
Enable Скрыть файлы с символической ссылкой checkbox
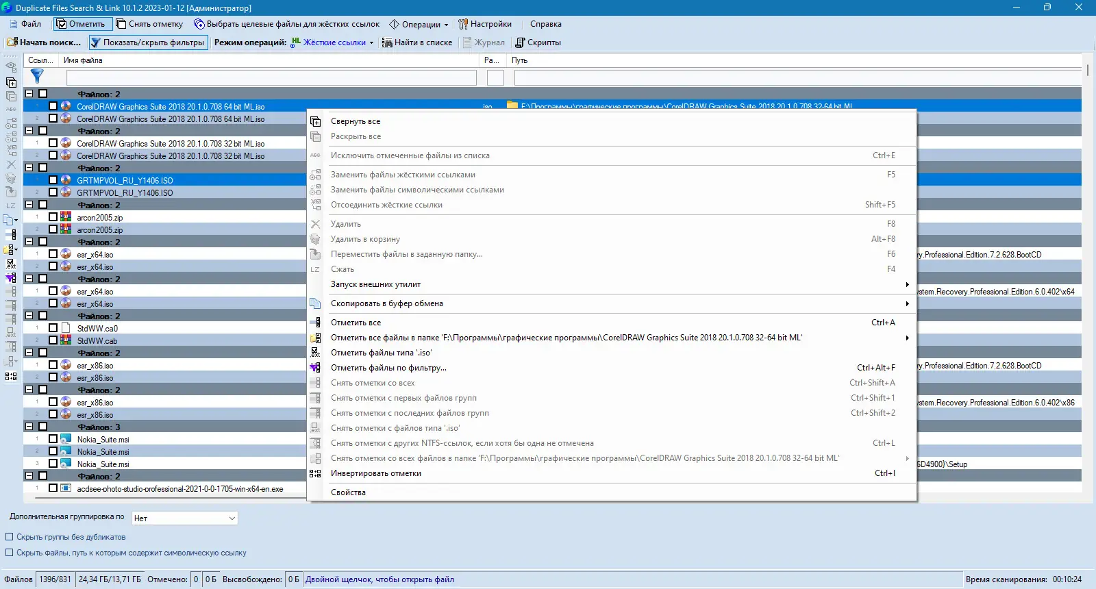point(10,553)
